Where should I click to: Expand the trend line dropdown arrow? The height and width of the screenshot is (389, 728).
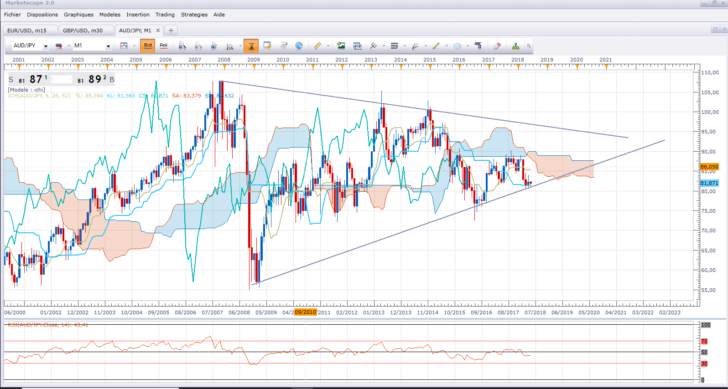click(x=447, y=46)
